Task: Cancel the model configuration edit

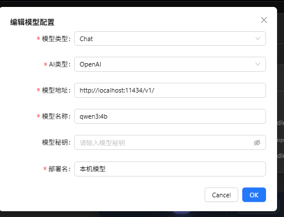Action: [x=221, y=195]
